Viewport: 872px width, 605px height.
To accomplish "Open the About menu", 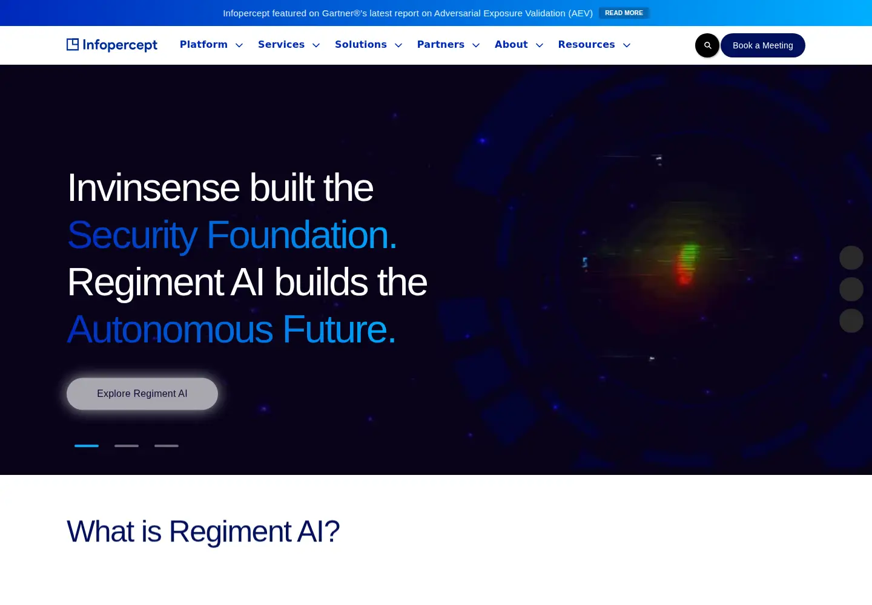I will [x=511, y=45].
